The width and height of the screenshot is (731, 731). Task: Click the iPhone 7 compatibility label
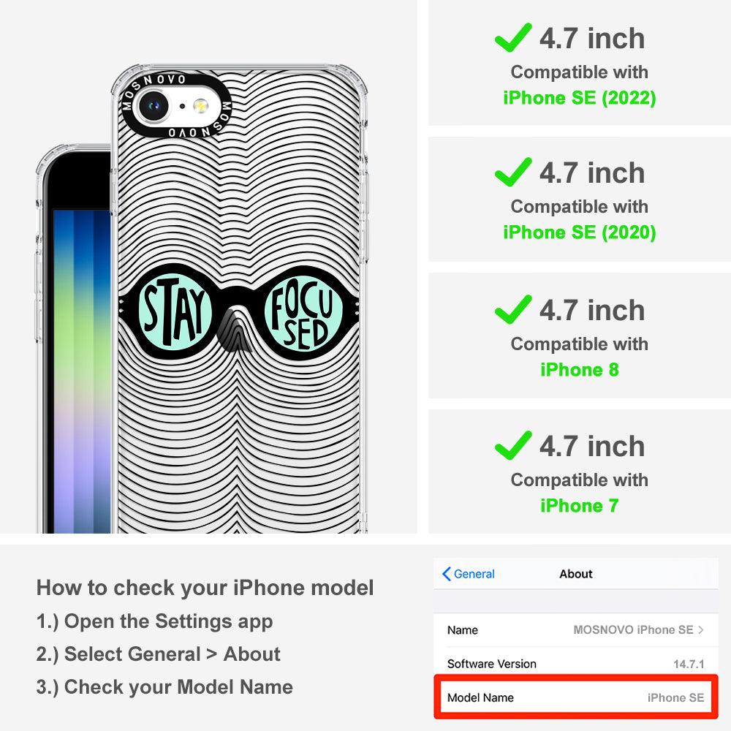(580, 506)
